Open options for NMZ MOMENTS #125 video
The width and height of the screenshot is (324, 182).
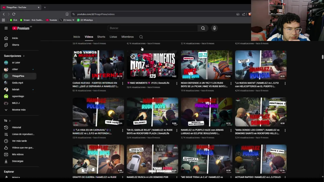coord(177,83)
